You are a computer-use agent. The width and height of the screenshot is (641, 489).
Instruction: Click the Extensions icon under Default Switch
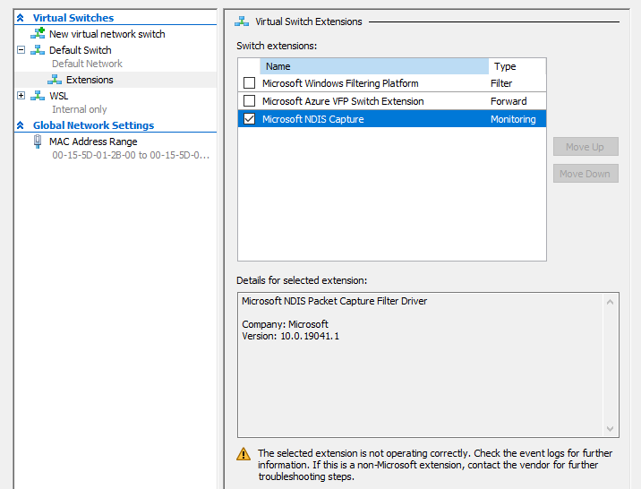click(x=55, y=80)
